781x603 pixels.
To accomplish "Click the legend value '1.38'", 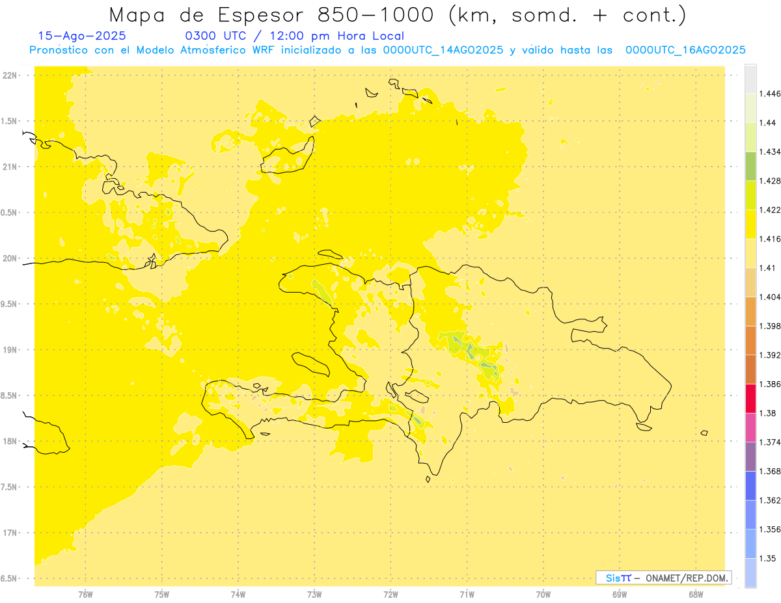I will pyautogui.click(x=767, y=413).
